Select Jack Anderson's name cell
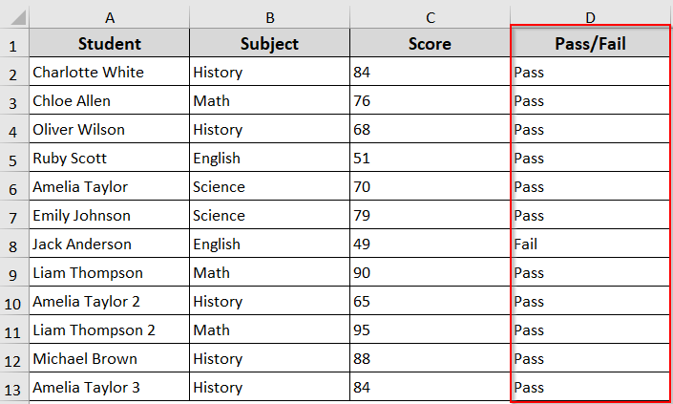Screen dimensions: 673x404 pyautogui.click(x=110, y=245)
